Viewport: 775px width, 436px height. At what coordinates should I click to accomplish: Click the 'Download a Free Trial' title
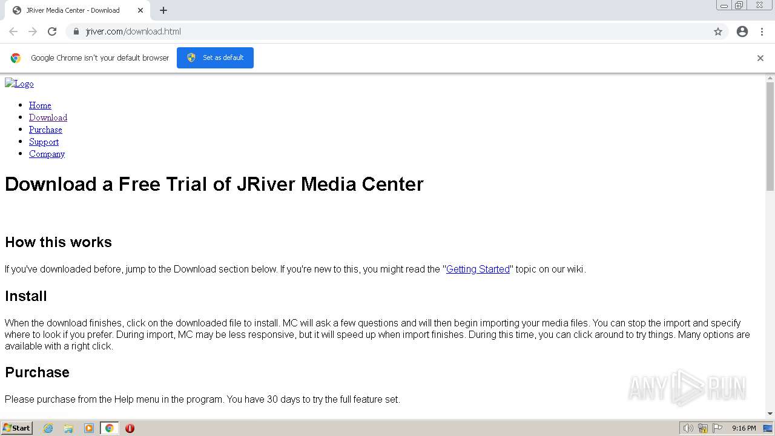pos(214,184)
